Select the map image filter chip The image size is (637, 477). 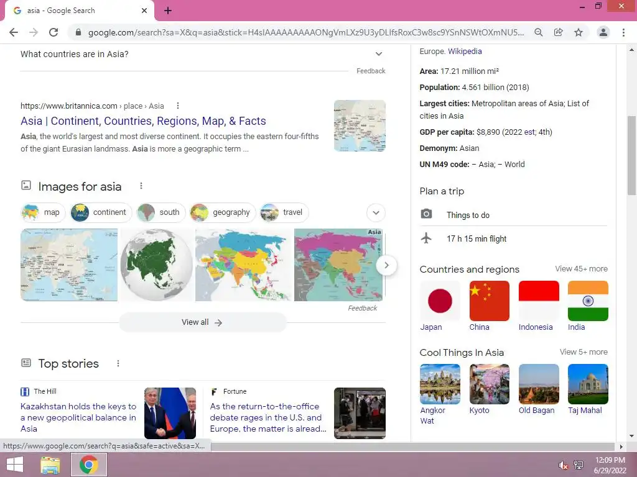(x=43, y=212)
